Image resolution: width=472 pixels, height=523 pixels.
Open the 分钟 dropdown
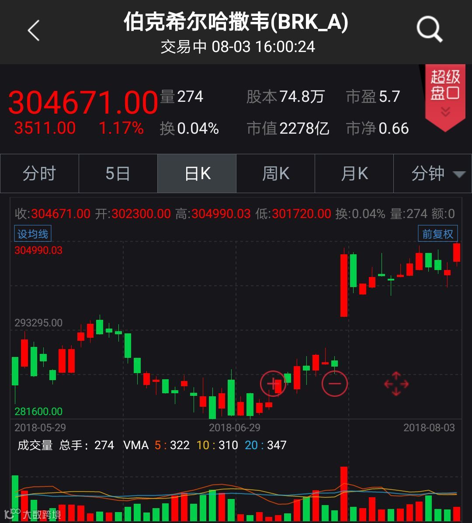pyautogui.click(x=433, y=173)
